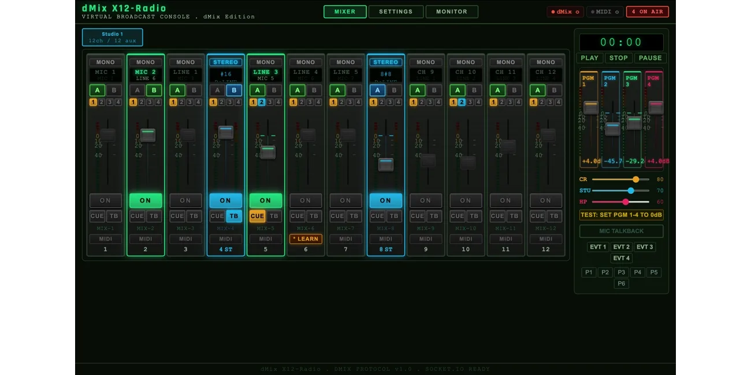751x375 pixels.
Task: Click the STEREO mode button on channel 4
Action: (x=225, y=62)
